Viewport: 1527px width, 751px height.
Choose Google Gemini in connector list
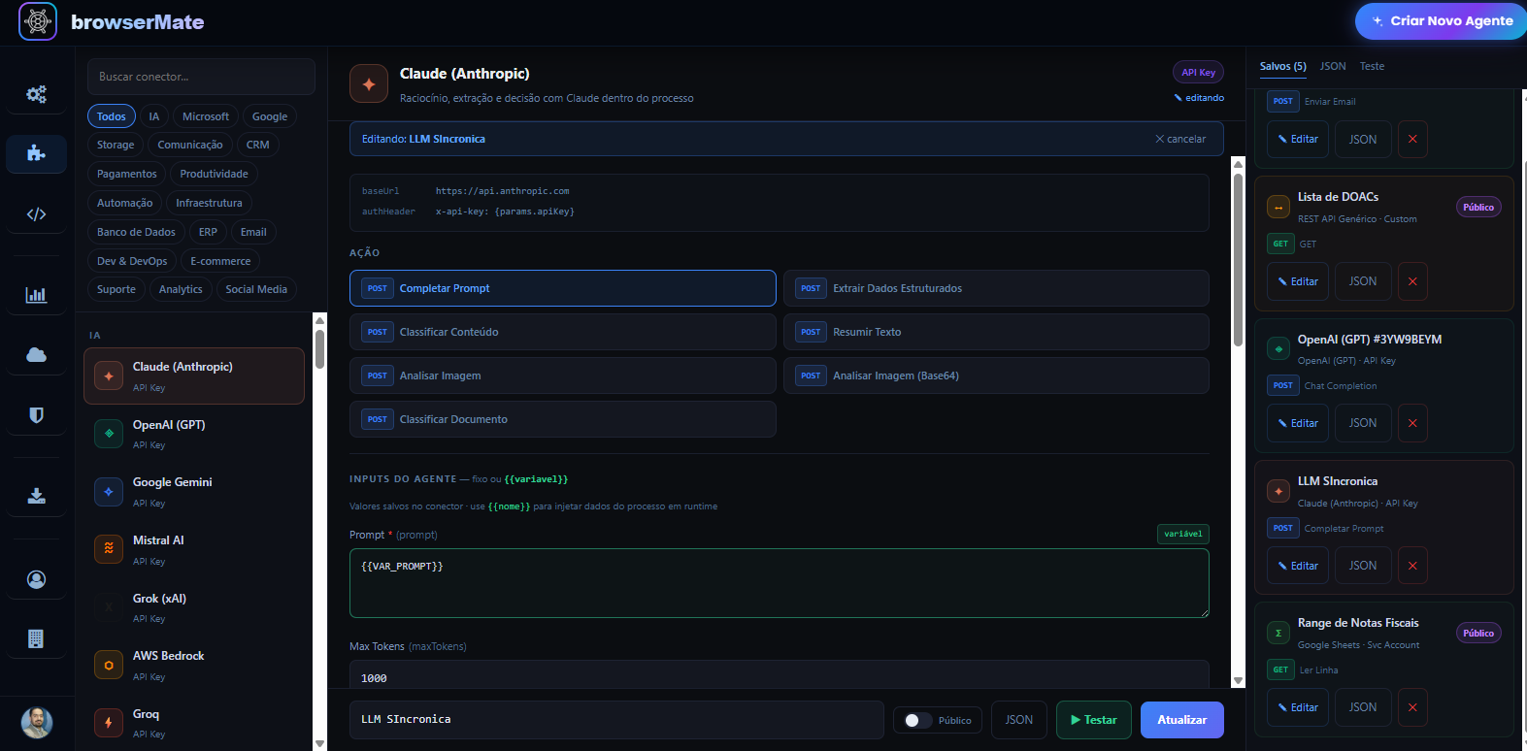click(194, 492)
